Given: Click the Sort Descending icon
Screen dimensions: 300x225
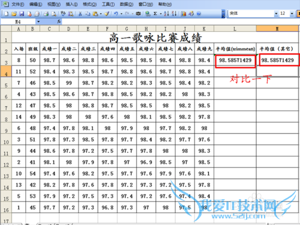Looking at the screenshot, I should coord(174,14).
